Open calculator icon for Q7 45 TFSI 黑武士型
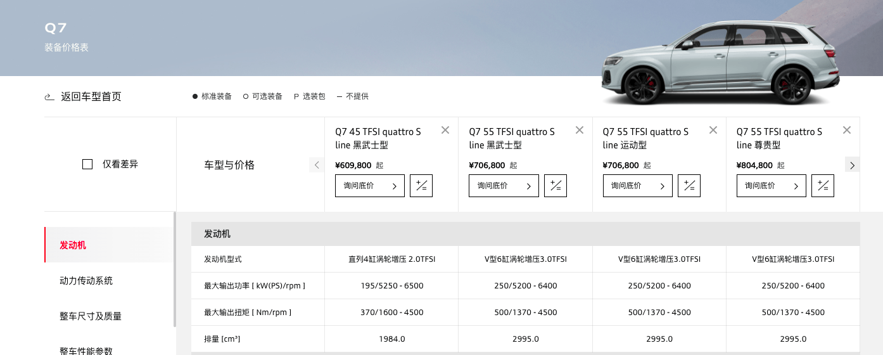This screenshot has width=883, height=355. pyautogui.click(x=421, y=186)
